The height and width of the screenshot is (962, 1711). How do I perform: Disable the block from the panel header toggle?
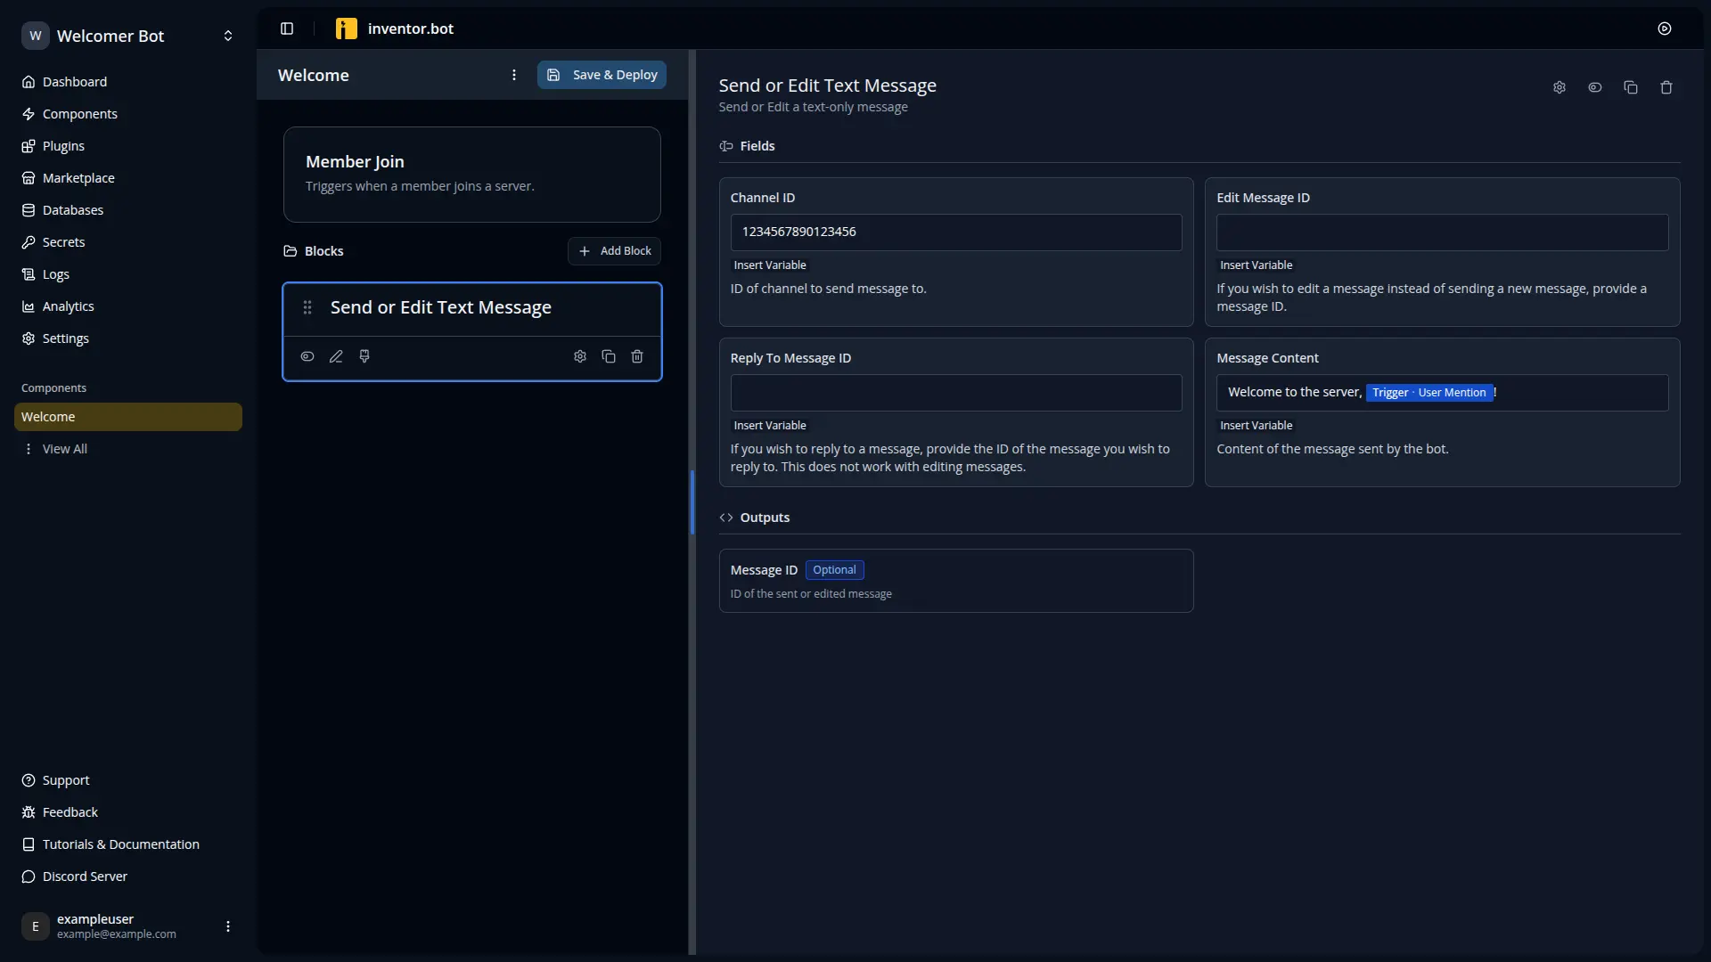tap(1595, 87)
